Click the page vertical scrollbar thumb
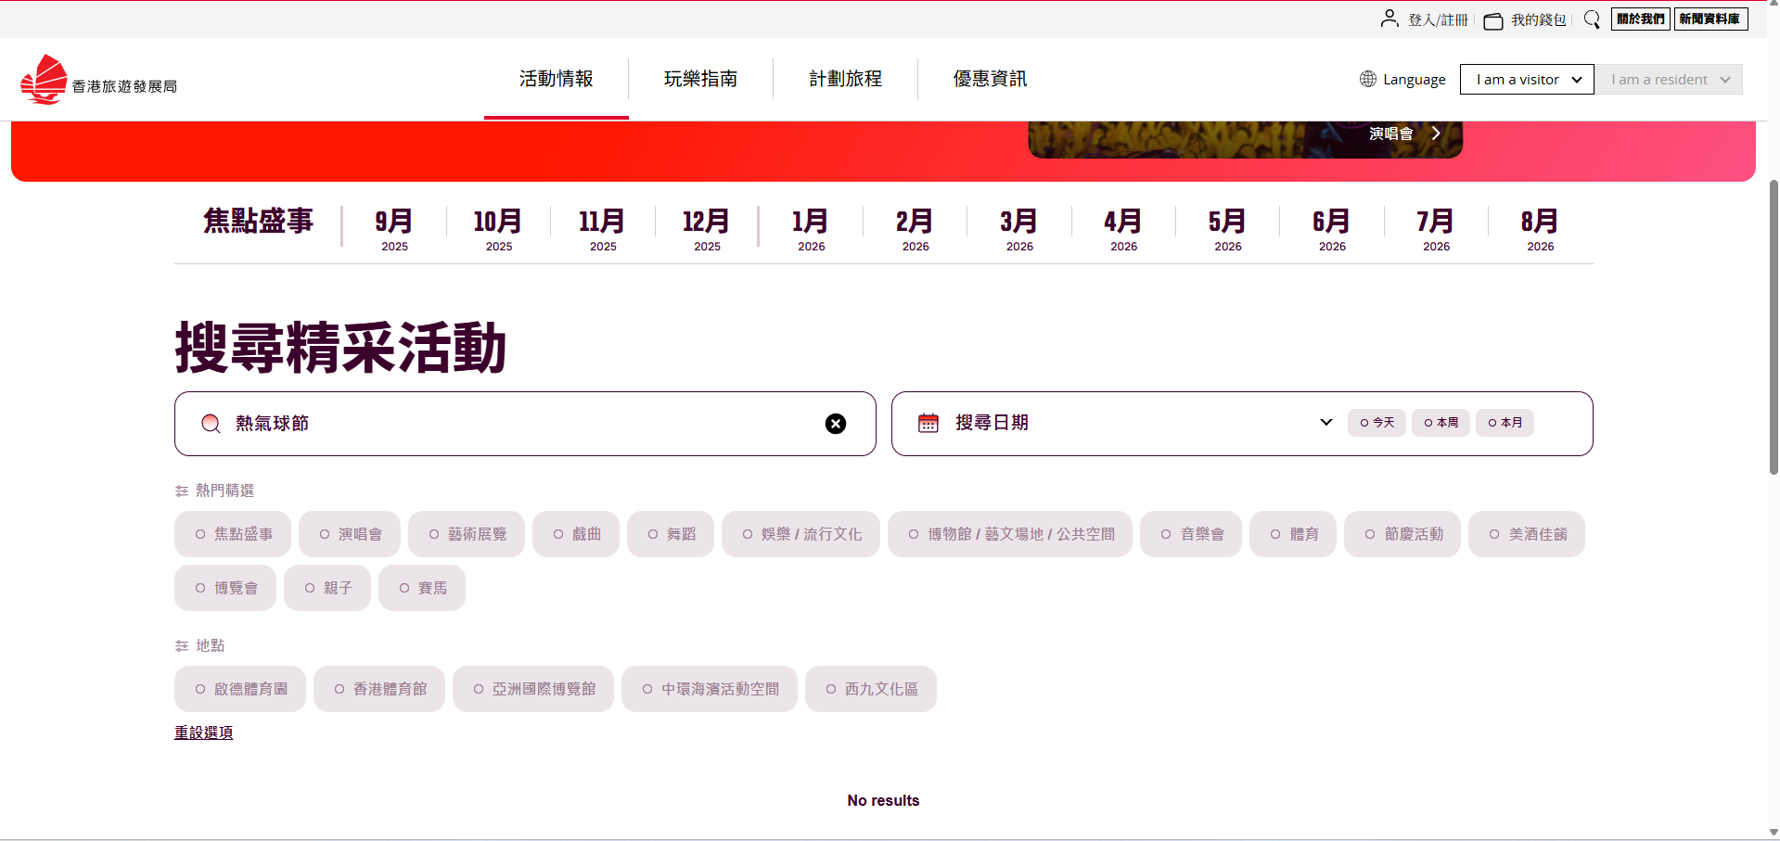The width and height of the screenshot is (1780, 841). 1773,325
